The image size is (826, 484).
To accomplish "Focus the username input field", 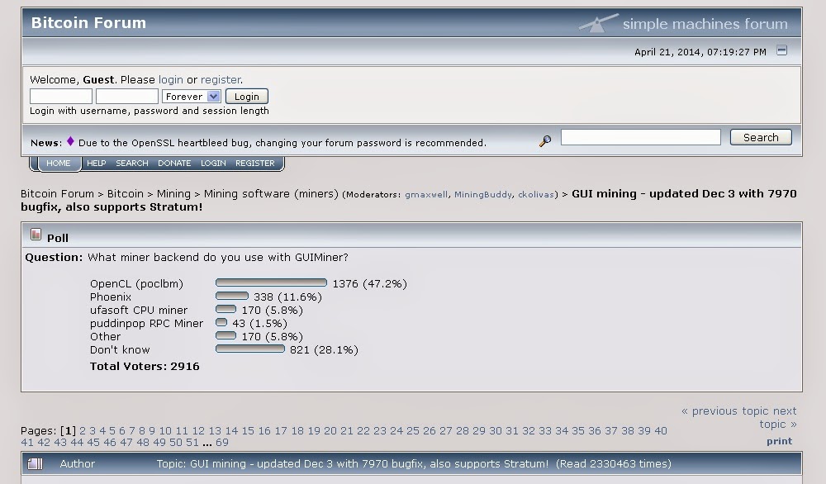I will click(61, 97).
